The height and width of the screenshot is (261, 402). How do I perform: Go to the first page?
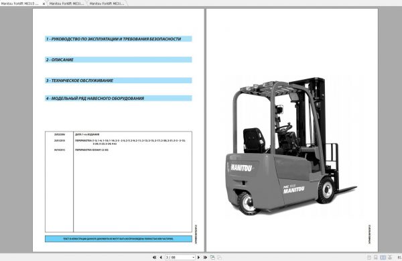coord(154,257)
